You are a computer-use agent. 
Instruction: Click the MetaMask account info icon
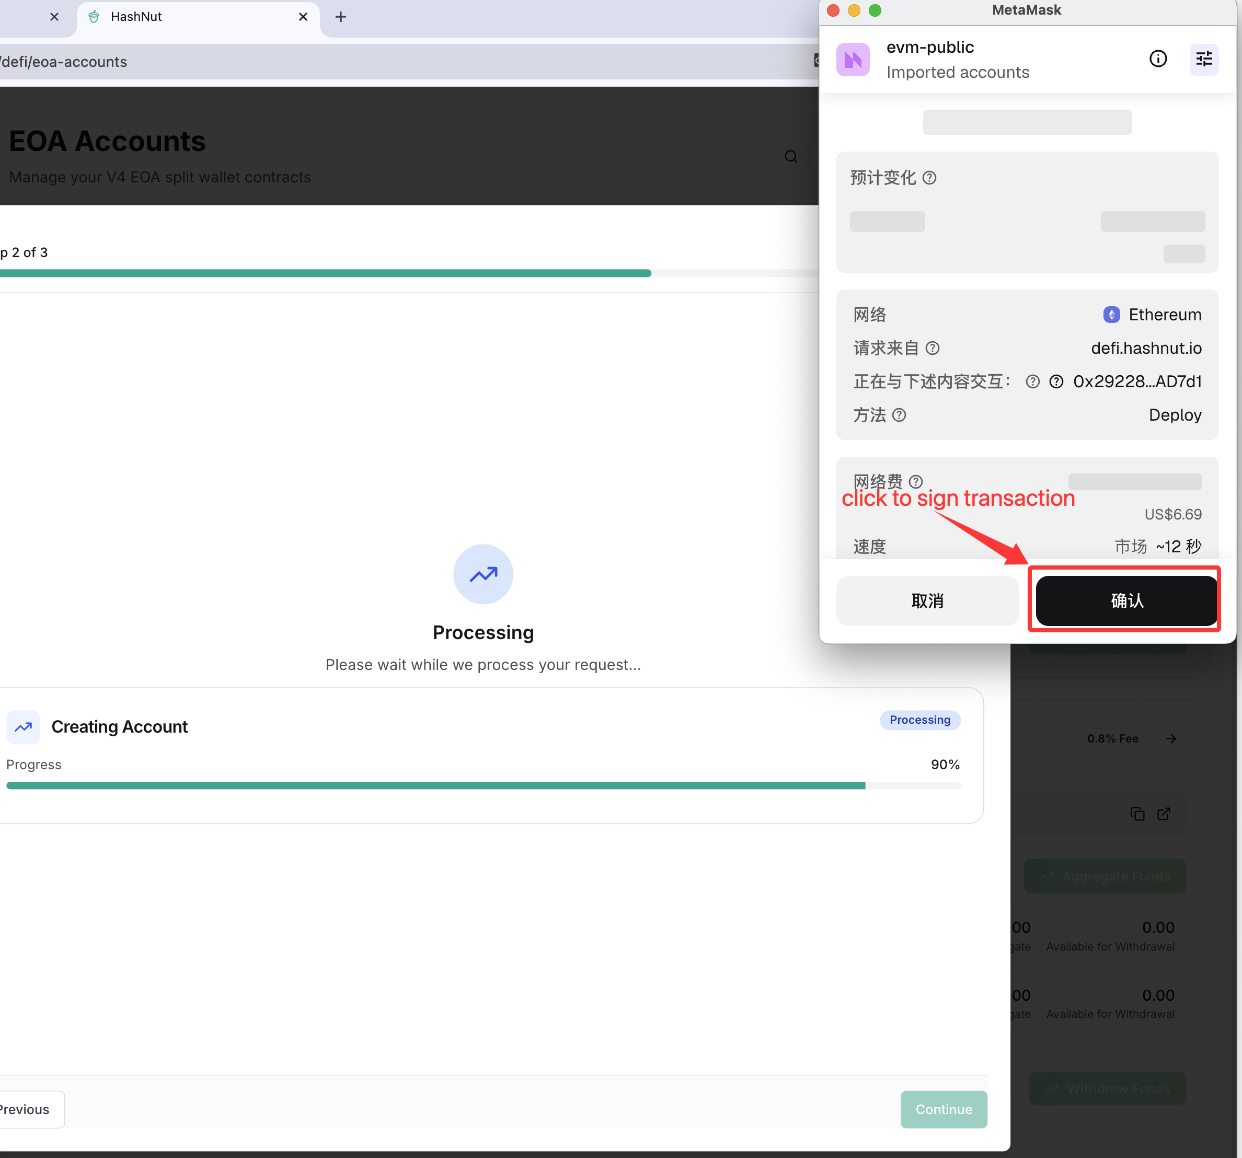[x=1158, y=59]
